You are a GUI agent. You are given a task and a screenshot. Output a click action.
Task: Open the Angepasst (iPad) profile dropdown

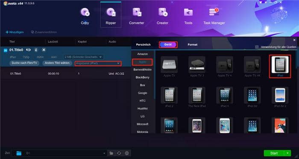(98, 63)
